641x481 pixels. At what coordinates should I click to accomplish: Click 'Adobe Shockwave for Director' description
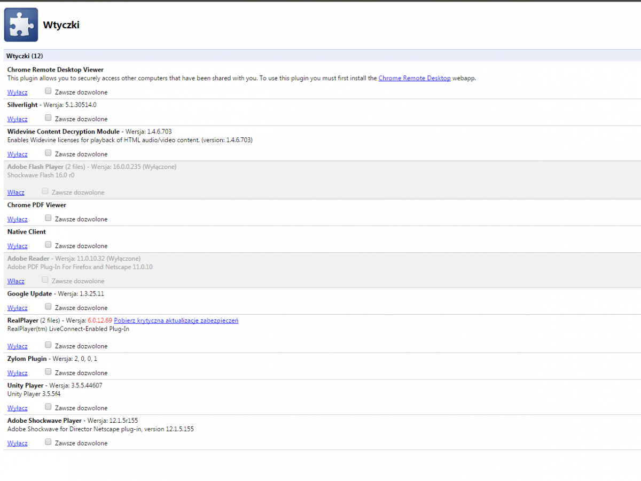[x=100, y=429]
